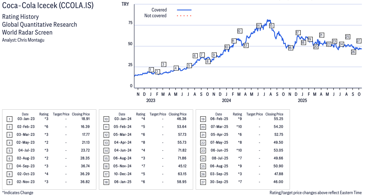The width and height of the screenshot is (366, 195).
Task: Select the number 19 box in the table
Action: tap(202, 119)
